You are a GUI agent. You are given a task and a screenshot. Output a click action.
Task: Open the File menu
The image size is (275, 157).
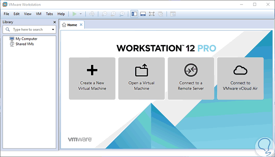tap(6, 14)
